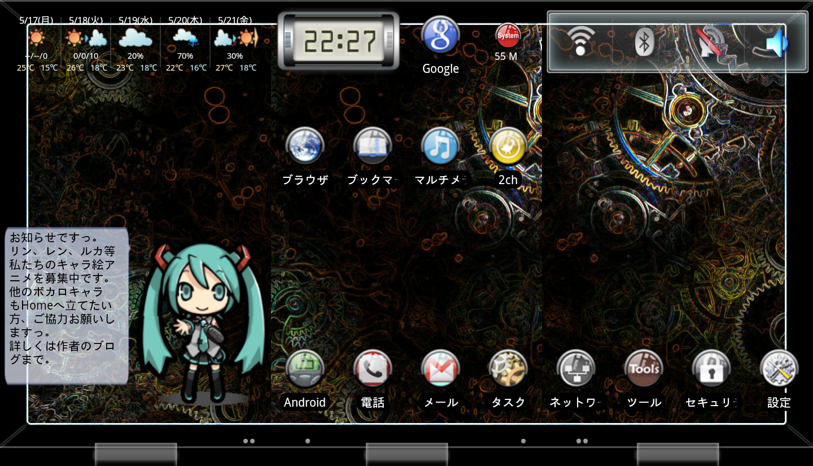Tap the Google search icon

[440, 35]
